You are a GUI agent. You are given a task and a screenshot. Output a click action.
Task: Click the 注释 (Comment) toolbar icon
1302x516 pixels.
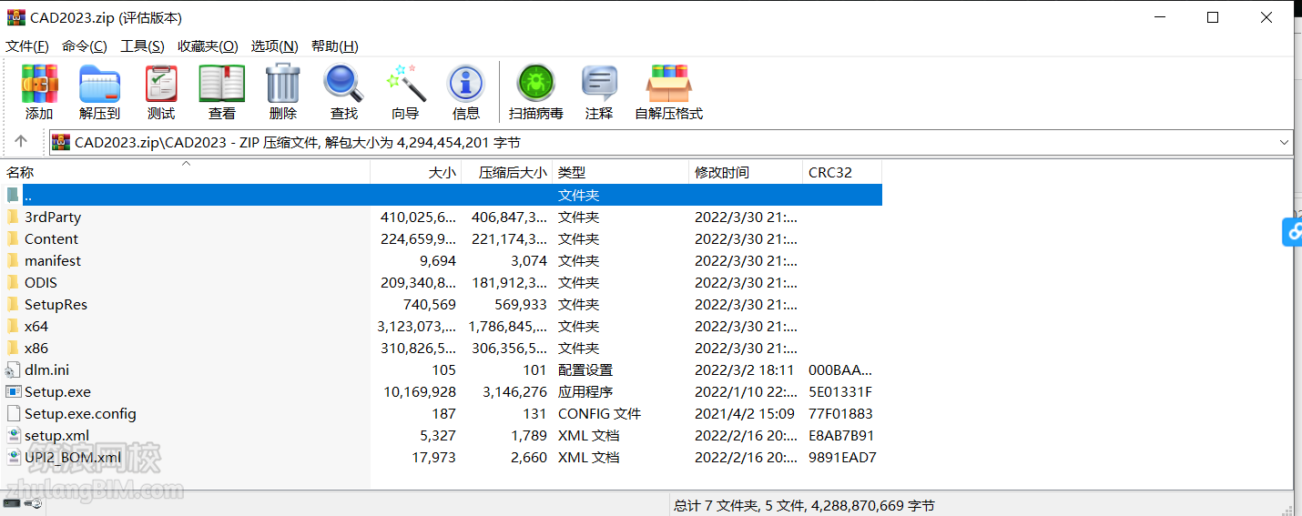pyautogui.click(x=599, y=84)
